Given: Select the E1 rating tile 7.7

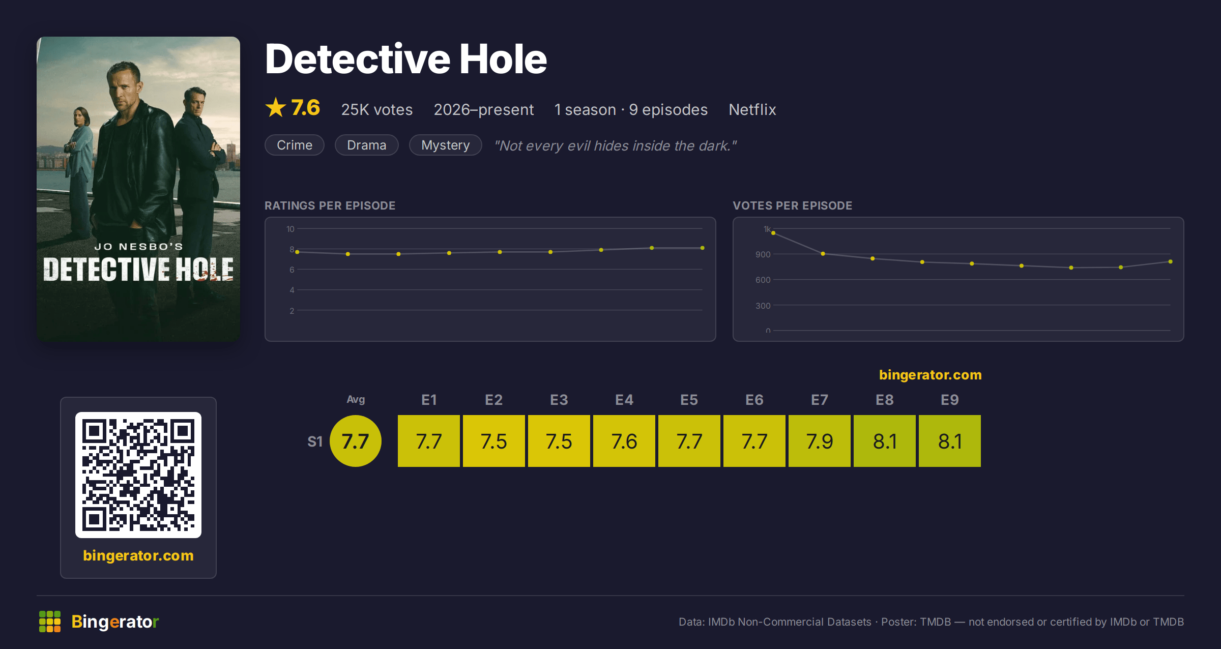Looking at the screenshot, I should click(x=429, y=441).
